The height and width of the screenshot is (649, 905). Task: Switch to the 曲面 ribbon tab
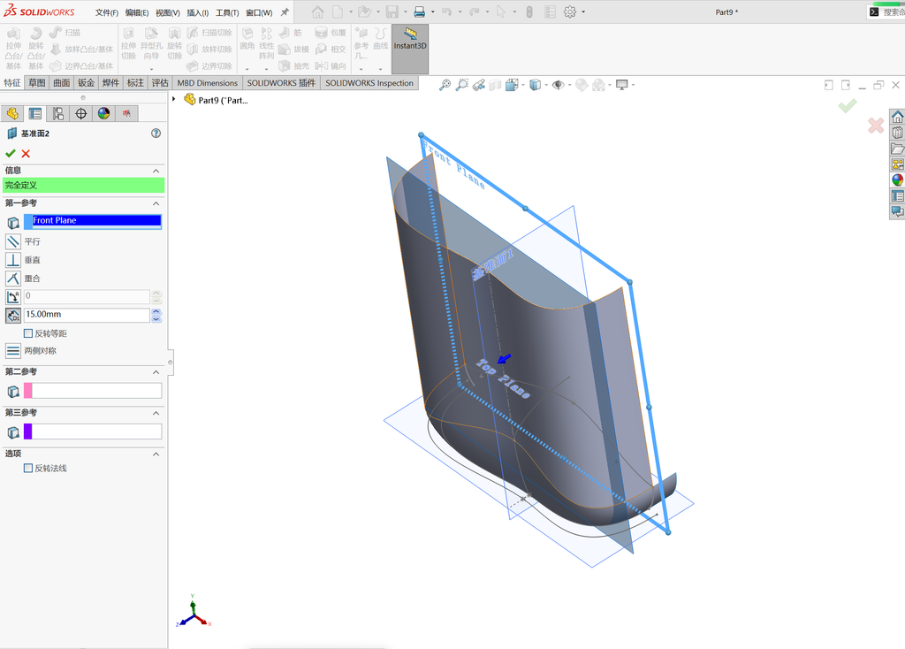[62, 83]
